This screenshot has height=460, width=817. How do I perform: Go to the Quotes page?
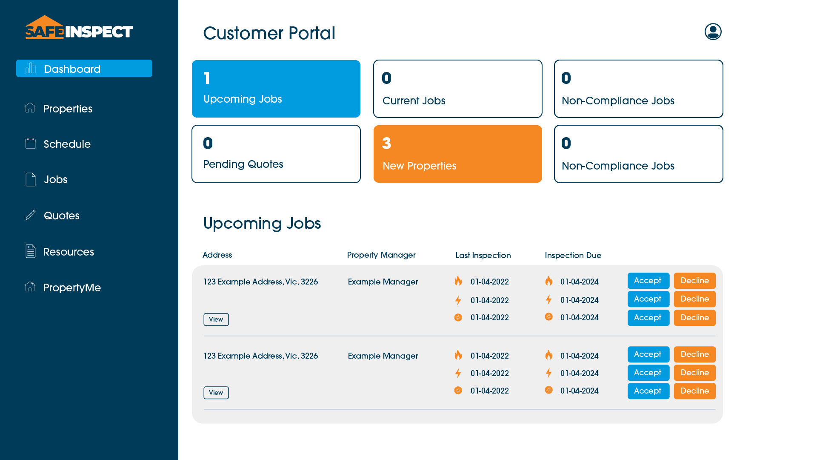click(61, 216)
